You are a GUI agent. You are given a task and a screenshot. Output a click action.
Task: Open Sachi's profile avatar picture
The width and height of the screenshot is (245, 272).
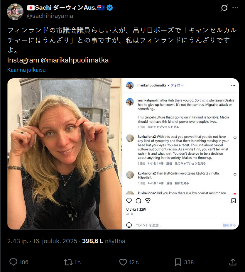click(15, 12)
